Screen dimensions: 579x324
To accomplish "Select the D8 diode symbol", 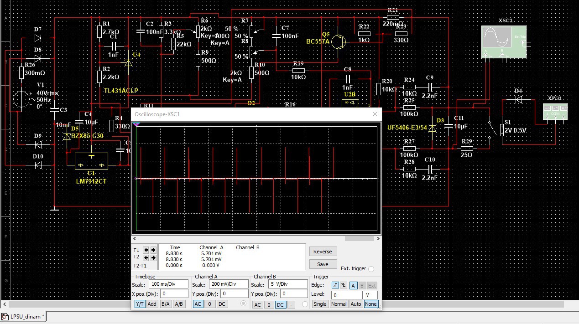I will (38, 58).
